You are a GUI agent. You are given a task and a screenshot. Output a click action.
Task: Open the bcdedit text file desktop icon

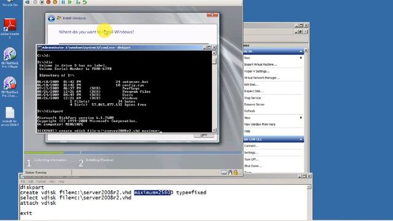(10, 117)
